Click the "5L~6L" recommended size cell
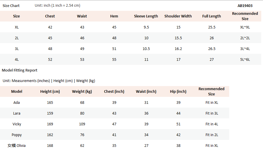The height and width of the screenshot is (155, 263). pos(245,60)
